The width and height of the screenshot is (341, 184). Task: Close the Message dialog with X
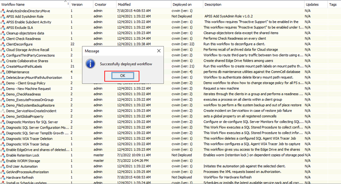pyautogui.click(x=158, y=51)
